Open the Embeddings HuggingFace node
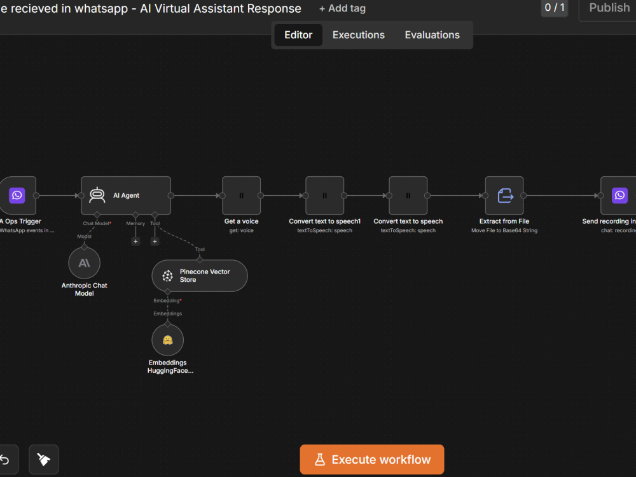Screen dimensions: 636x477 167,340
